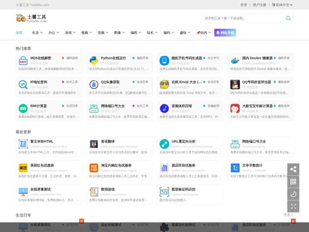Viewport: 309px width, 232px height.
Task: Select the 国内 Docker 镜像源 whale icon
Action: [x=235, y=61]
